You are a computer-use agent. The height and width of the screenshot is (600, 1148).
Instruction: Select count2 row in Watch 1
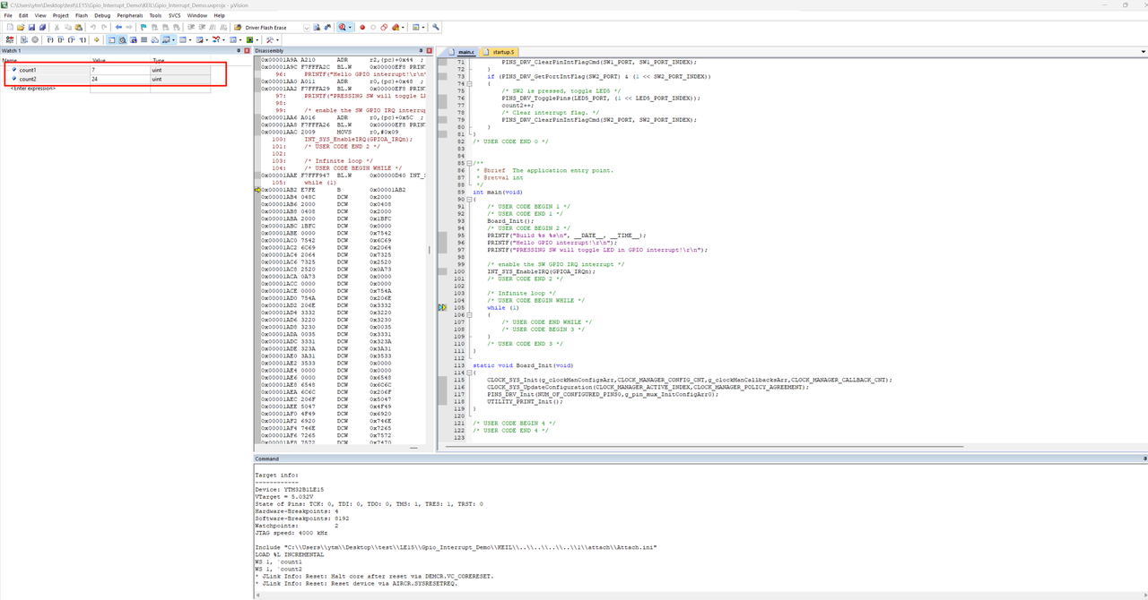pos(108,79)
